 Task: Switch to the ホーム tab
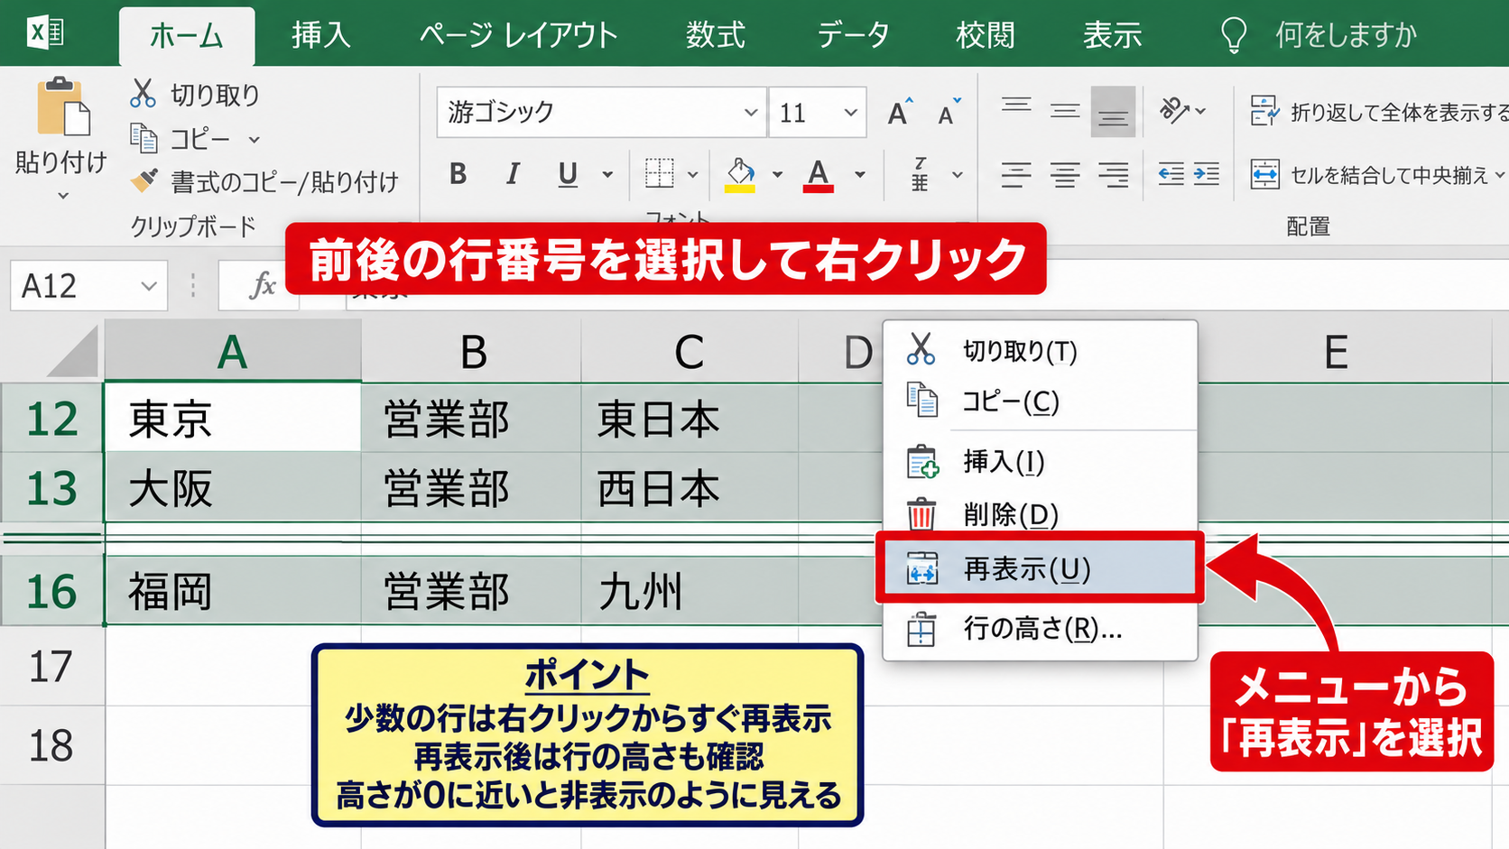(187, 36)
